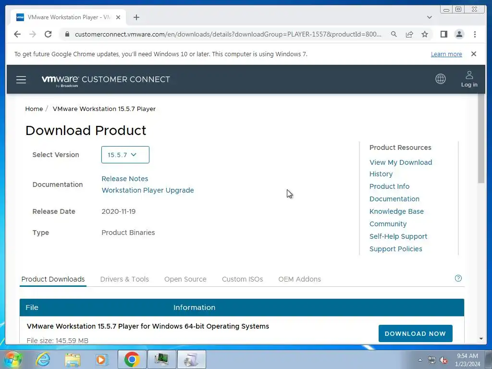Click the network tray icon
This screenshot has width=492, height=369.
[x=432, y=360]
